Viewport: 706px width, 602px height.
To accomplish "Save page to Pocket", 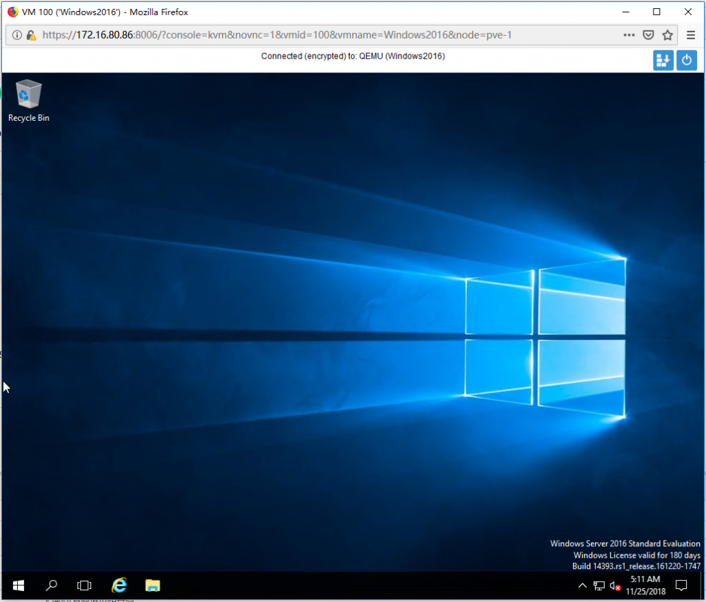I will (648, 35).
